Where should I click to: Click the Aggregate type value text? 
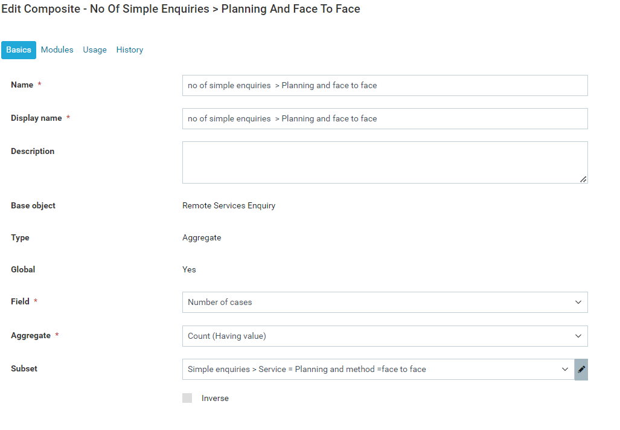(202, 237)
